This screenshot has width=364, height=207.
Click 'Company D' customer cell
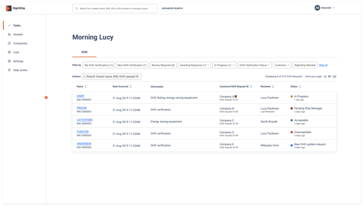pyautogui.click(x=227, y=132)
